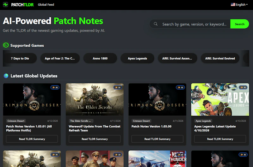Read TL;DR Summary for Werewolf Update
This screenshot has width=253, height=167.
pos(95,139)
